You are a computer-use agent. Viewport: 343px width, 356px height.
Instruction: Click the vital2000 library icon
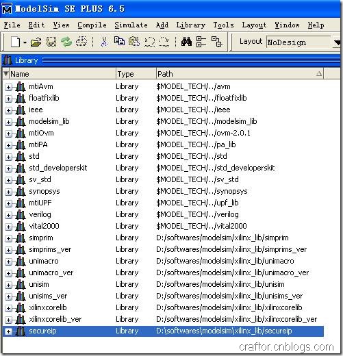[x=21, y=226]
